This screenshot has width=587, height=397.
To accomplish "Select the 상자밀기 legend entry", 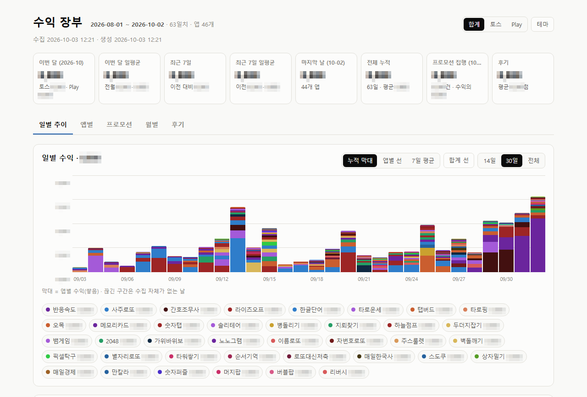I will (498, 357).
